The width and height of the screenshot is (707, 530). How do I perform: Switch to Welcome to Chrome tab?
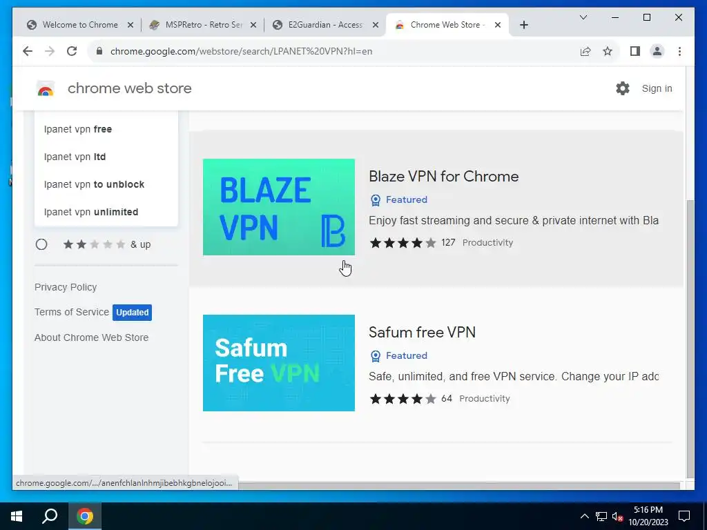pos(80,25)
